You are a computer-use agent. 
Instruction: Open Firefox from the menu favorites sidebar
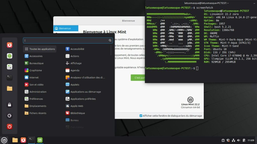tap(10, 45)
